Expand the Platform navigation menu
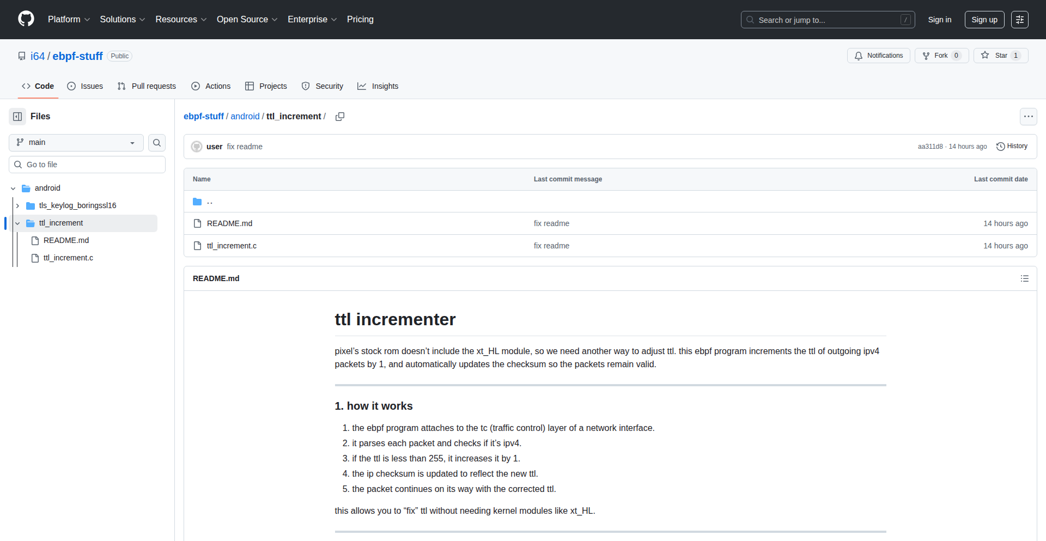1046x541 pixels. 69,20
